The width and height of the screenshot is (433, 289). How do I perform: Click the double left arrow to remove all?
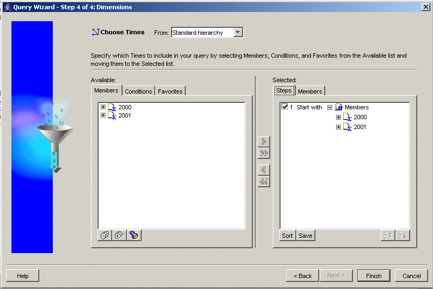(x=264, y=181)
